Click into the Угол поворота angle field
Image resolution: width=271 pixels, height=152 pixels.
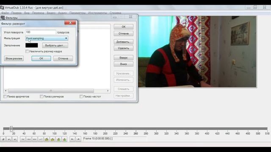41,32
